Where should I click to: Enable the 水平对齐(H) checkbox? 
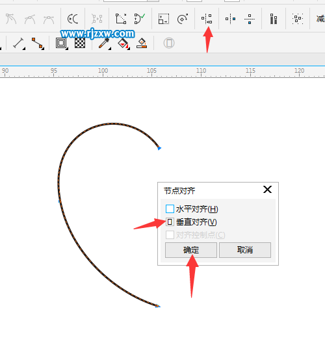point(170,209)
